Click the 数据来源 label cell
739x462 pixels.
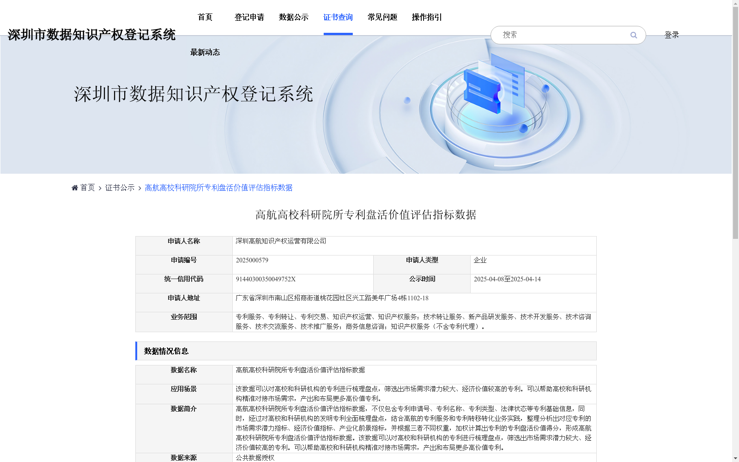pyautogui.click(x=184, y=457)
